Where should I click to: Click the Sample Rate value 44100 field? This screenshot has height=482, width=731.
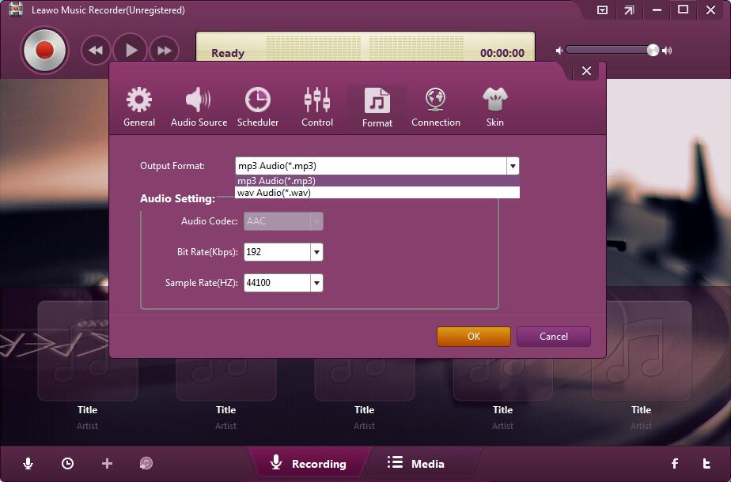pos(278,283)
